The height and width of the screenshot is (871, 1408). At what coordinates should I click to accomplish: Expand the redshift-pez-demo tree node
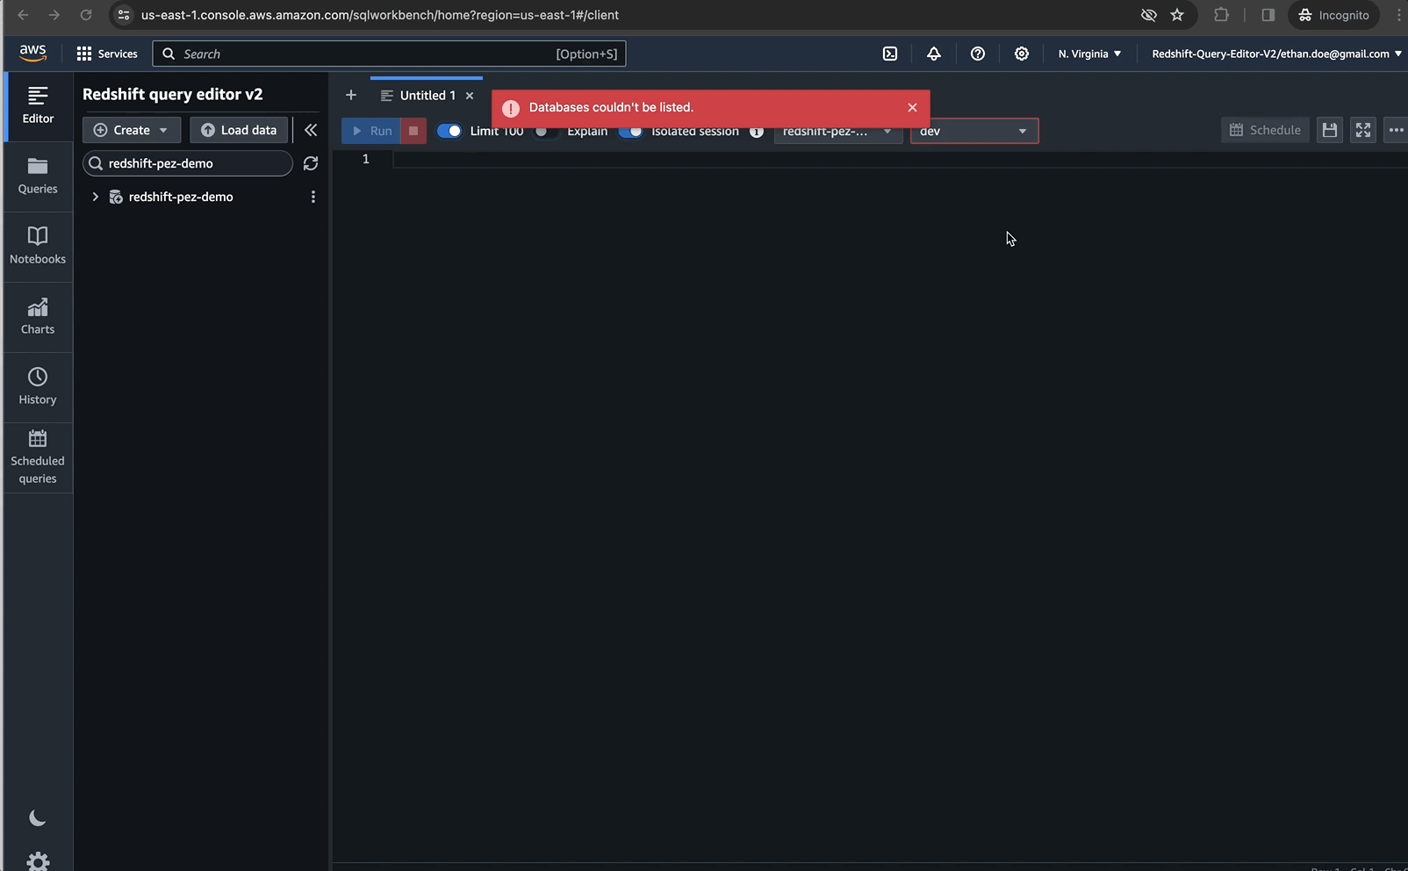tap(95, 197)
